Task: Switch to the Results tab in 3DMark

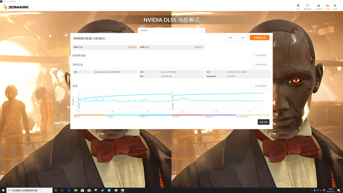Action: pos(327,7)
